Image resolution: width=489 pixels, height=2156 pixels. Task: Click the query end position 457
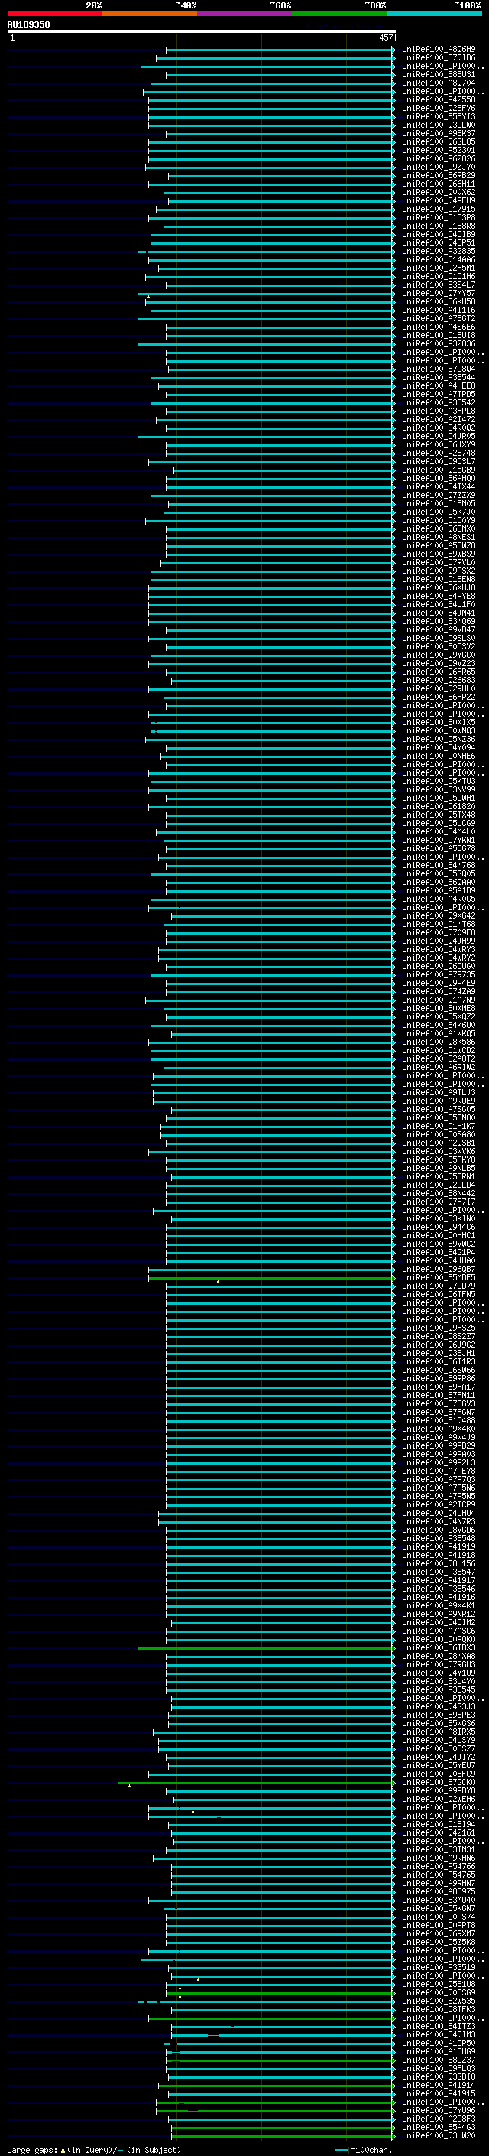tap(385, 37)
